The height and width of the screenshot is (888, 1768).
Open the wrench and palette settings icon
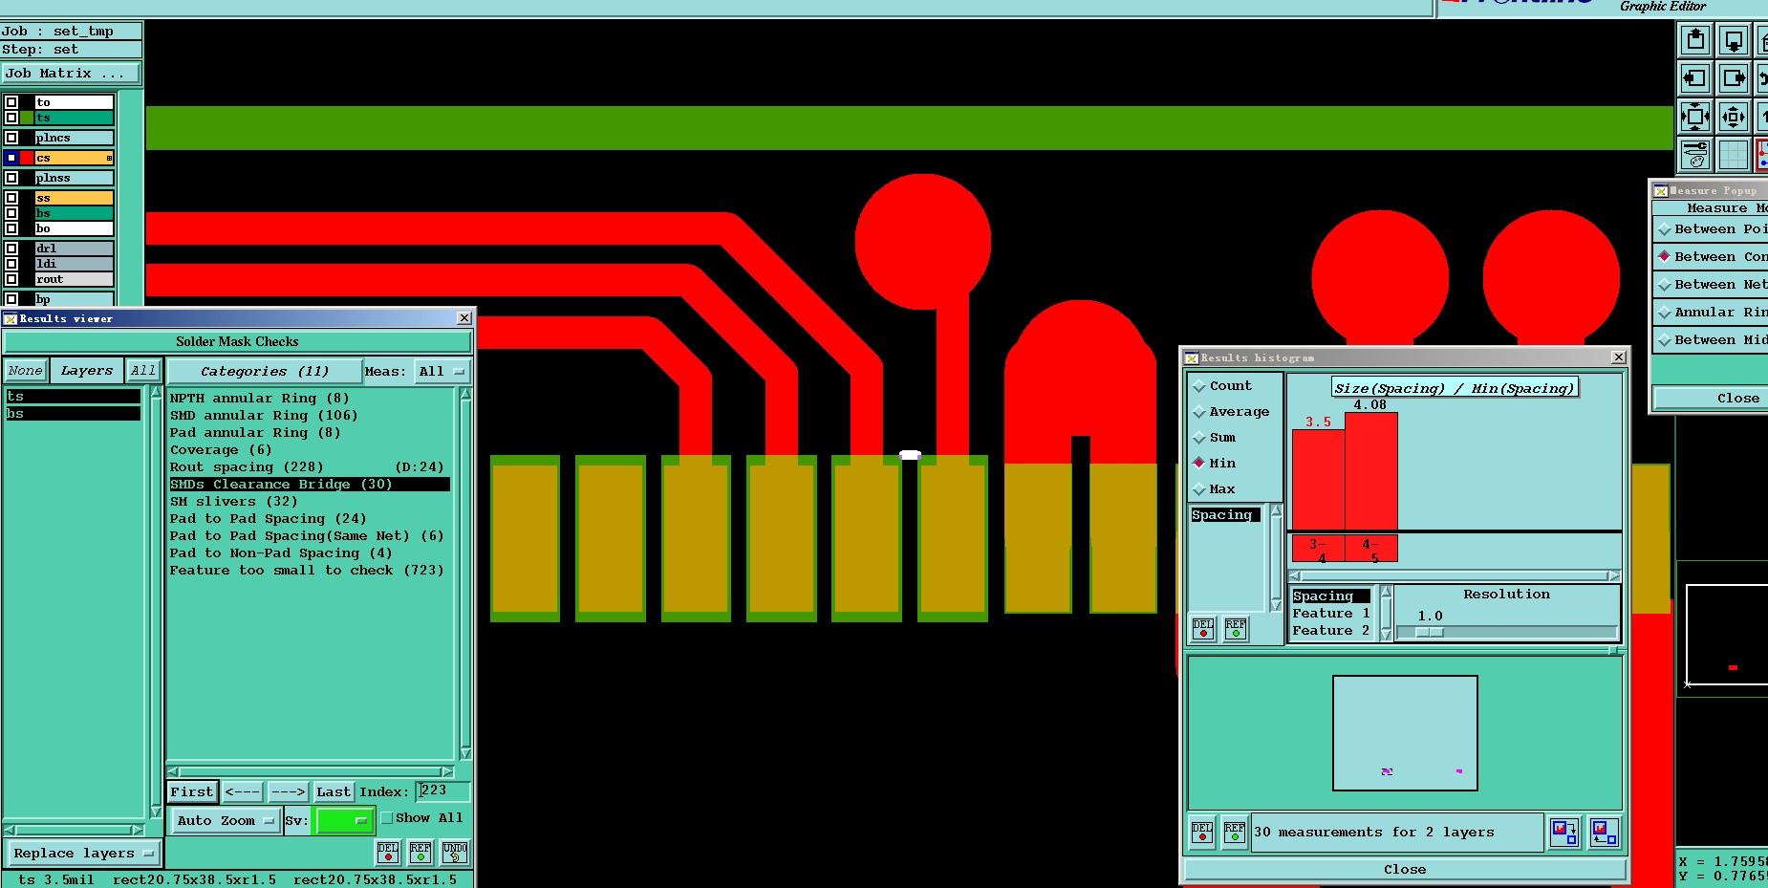click(x=1695, y=155)
